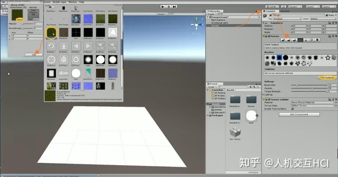This screenshot has width=338, height=177.
Task: Click the Edit Textures button
Action: tap(327, 77)
